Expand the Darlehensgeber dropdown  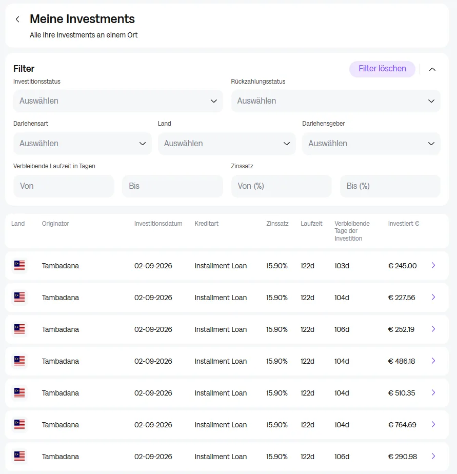(371, 144)
